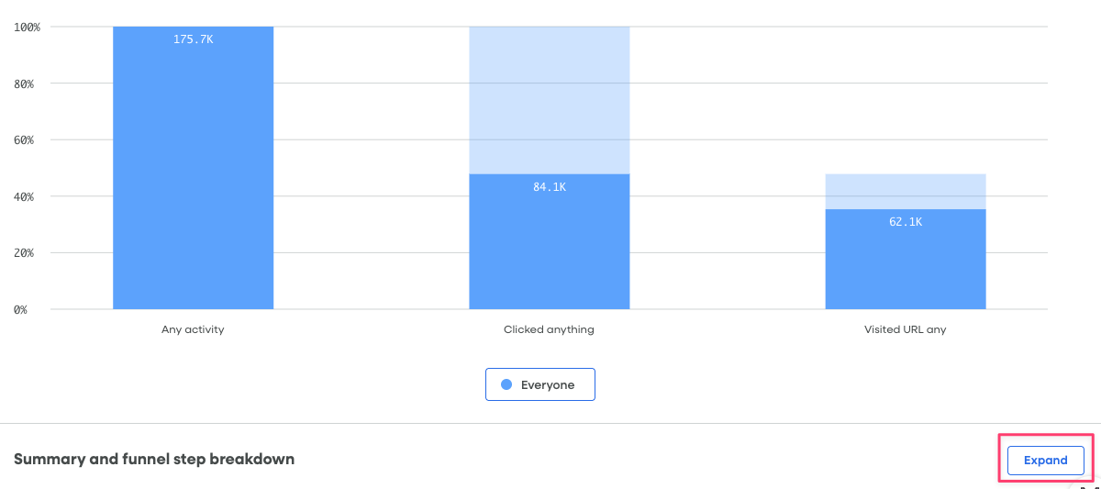Click the Any activity step label
The image size is (1101, 489).
(x=193, y=329)
